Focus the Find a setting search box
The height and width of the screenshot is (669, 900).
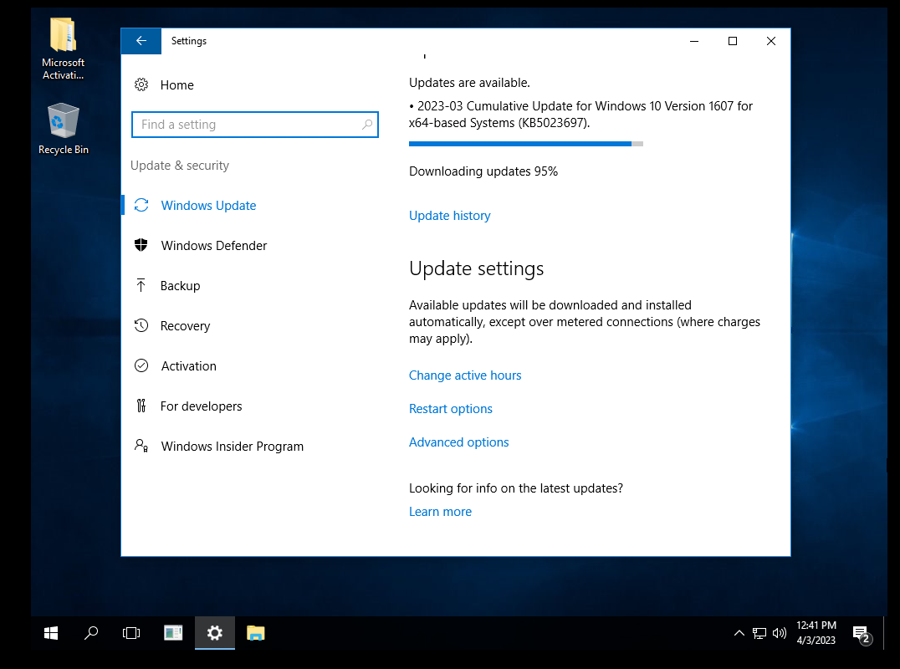[x=255, y=125]
